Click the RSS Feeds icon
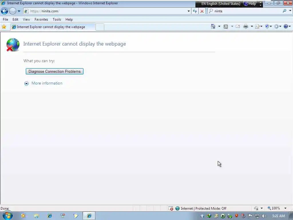The image size is (293, 220). [x=226, y=27]
